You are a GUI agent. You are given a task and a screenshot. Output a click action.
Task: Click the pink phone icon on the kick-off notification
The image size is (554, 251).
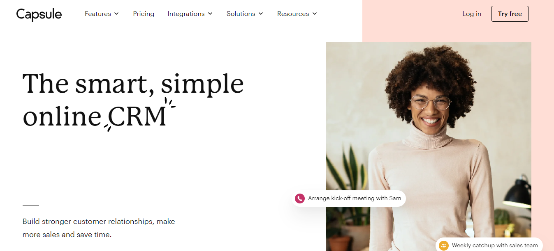click(x=299, y=199)
